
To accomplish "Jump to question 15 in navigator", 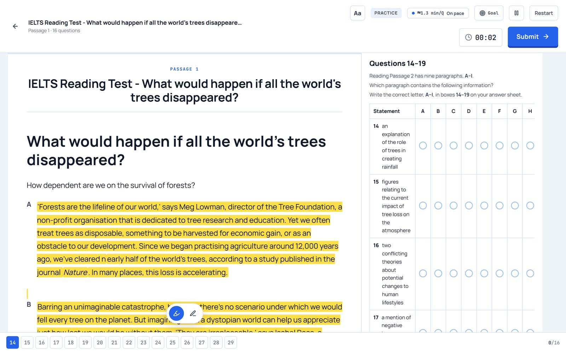I will coord(27,342).
